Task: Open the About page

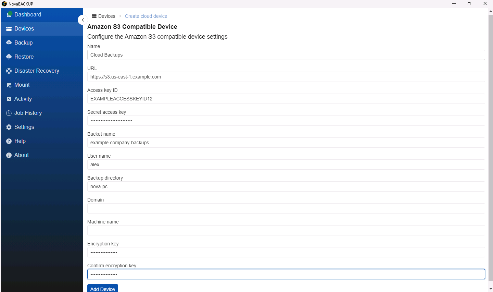Action: click(x=42, y=155)
